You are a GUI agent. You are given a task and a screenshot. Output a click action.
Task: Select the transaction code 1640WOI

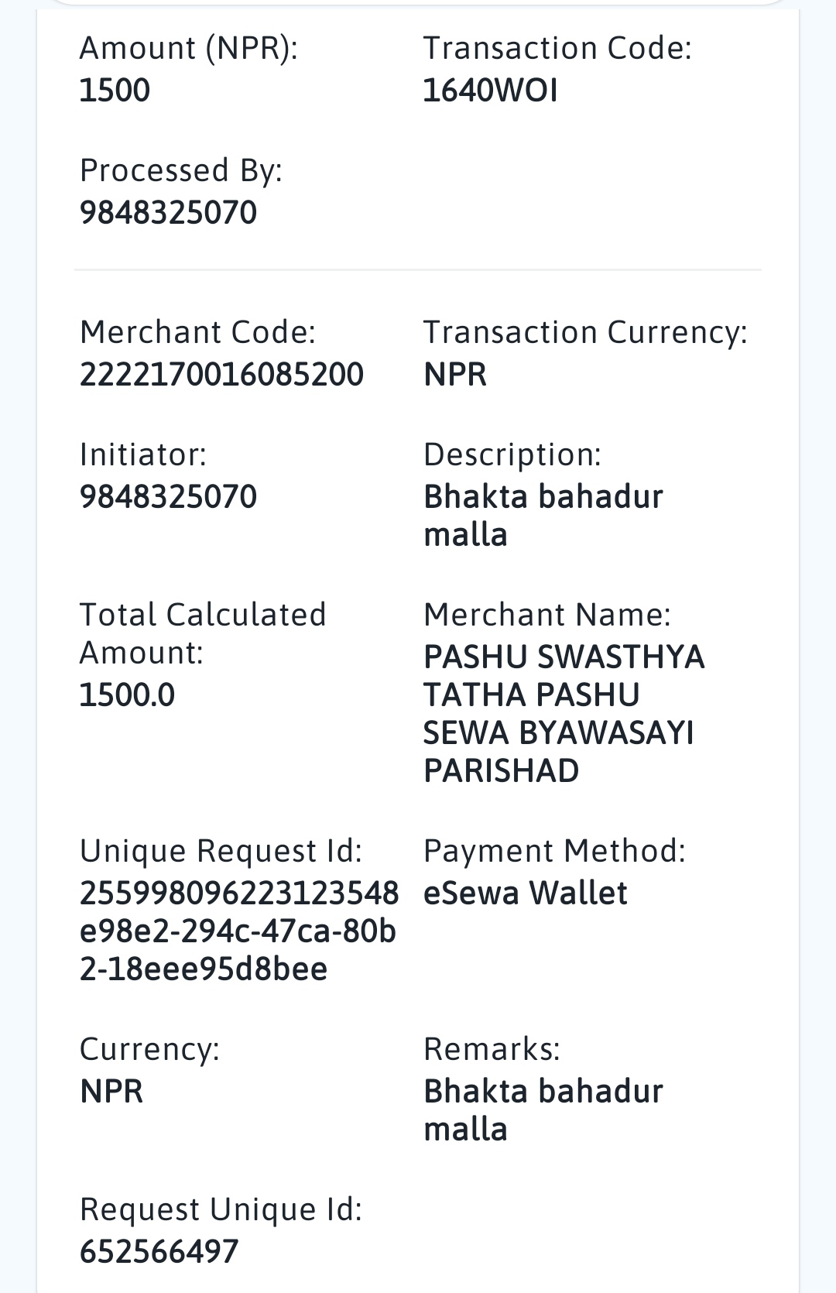click(490, 91)
